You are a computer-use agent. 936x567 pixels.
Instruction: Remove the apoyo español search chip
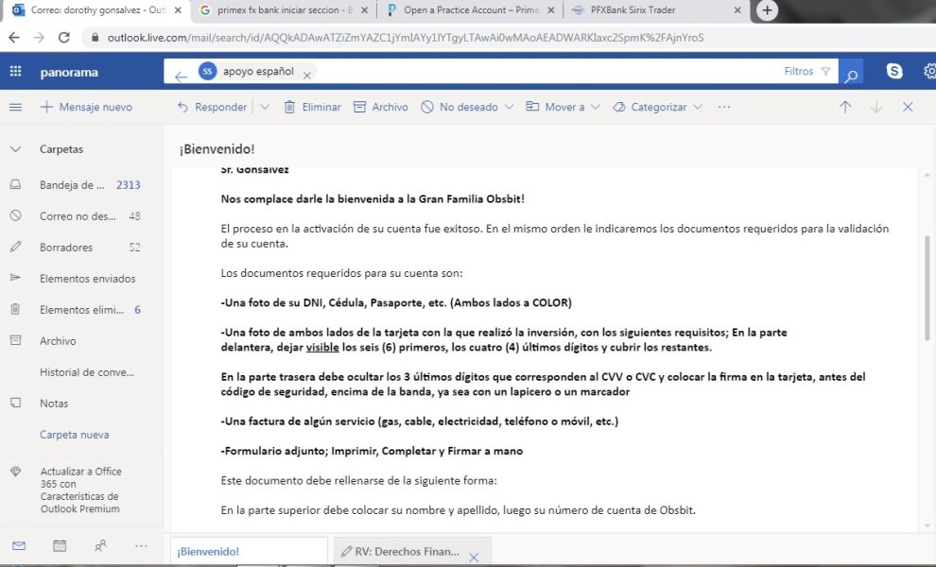tap(307, 76)
